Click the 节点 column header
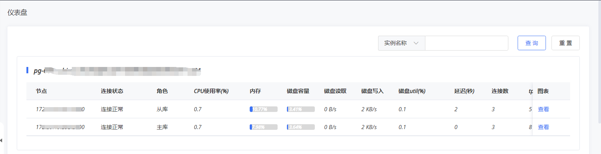This screenshot has width=601, height=154. [41, 91]
